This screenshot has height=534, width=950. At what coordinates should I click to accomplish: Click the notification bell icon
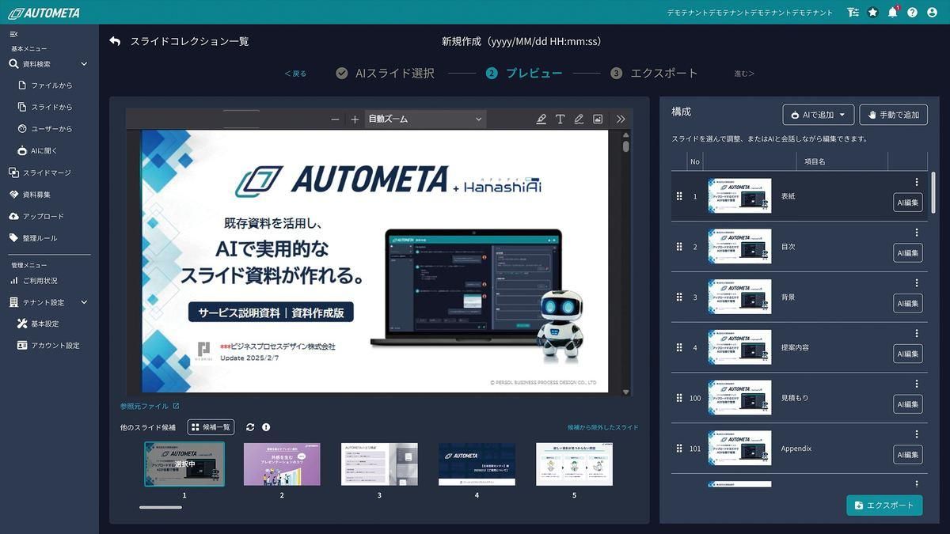click(x=892, y=12)
